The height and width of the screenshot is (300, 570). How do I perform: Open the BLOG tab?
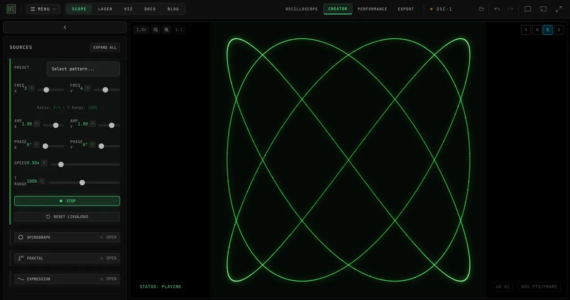click(x=173, y=9)
